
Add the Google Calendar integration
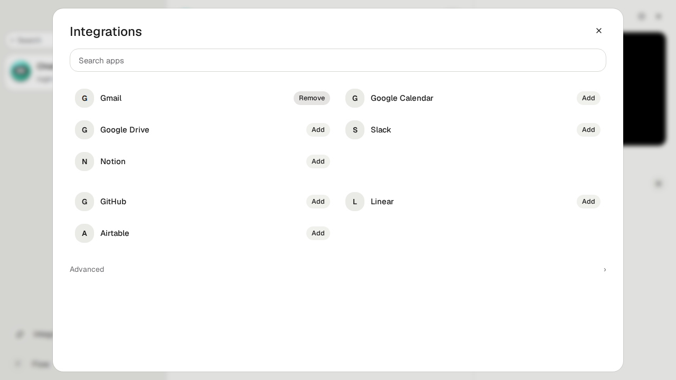pos(588,98)
